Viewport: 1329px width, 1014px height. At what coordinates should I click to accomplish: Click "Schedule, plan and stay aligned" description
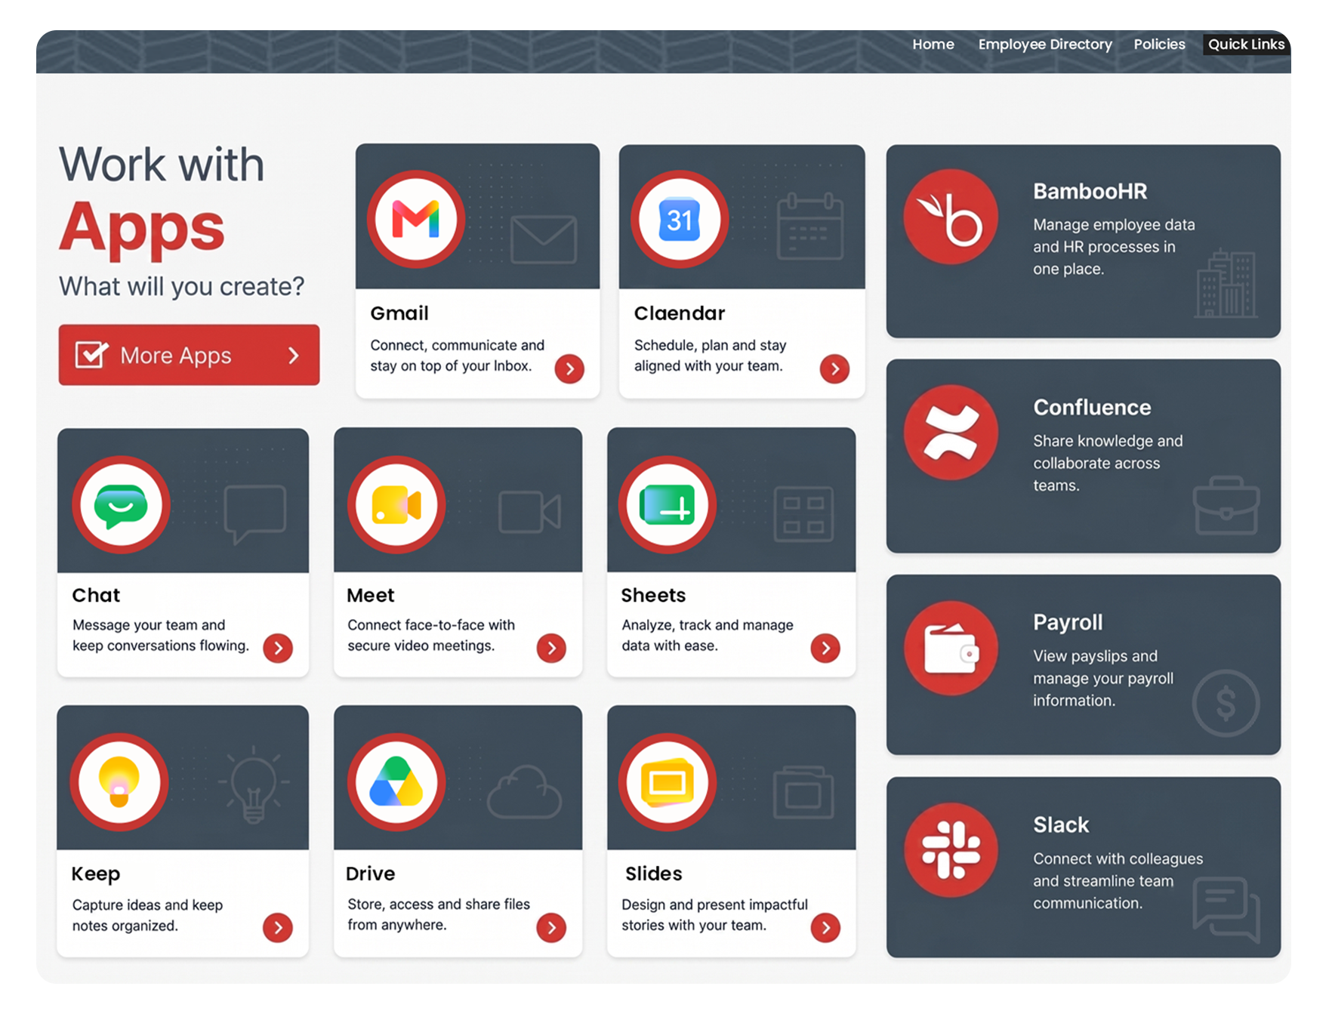pos(710,356)
